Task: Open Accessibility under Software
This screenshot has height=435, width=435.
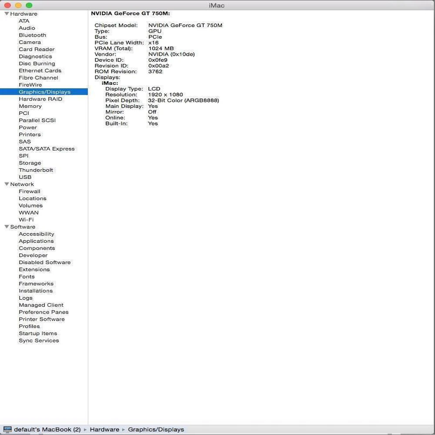Action: [37, 234]
